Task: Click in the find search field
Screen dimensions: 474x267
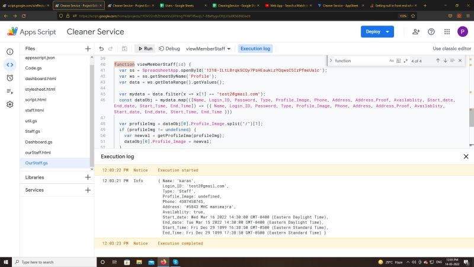Action: [x=360, y=61]
